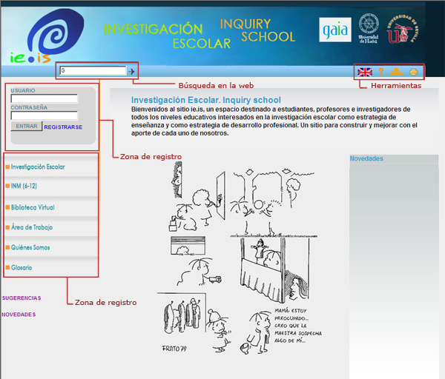
Task: Click the orange print icon
Action: pos(414,73)
